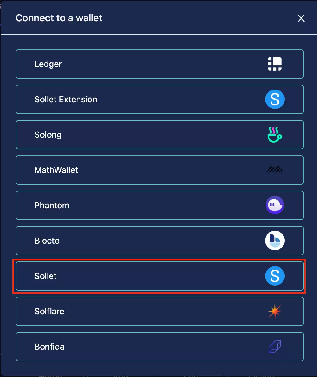Click the orange Solflare starburst icon

(275, 311)
